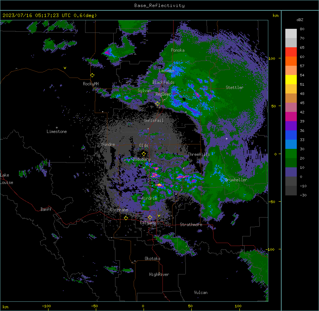Click the ThreeHills town label
This screenshot has width=319, height=311.
pos(199,154)
